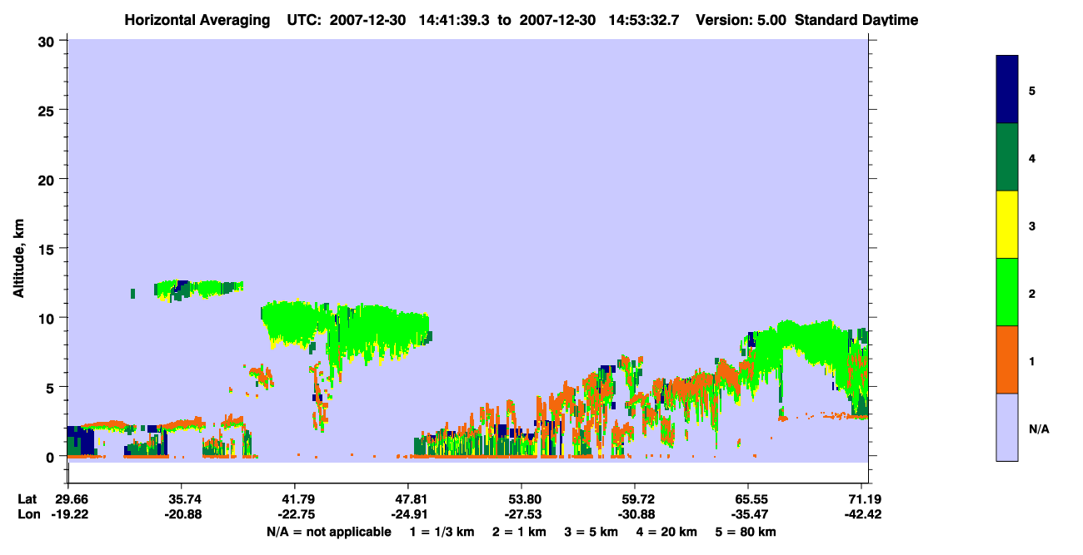Click the colorbar label 5
This screenshot has height=555, width=1083.
(x=1032, y=90)
